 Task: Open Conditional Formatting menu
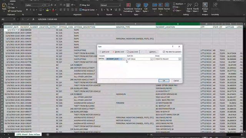(x=128, y=8)
